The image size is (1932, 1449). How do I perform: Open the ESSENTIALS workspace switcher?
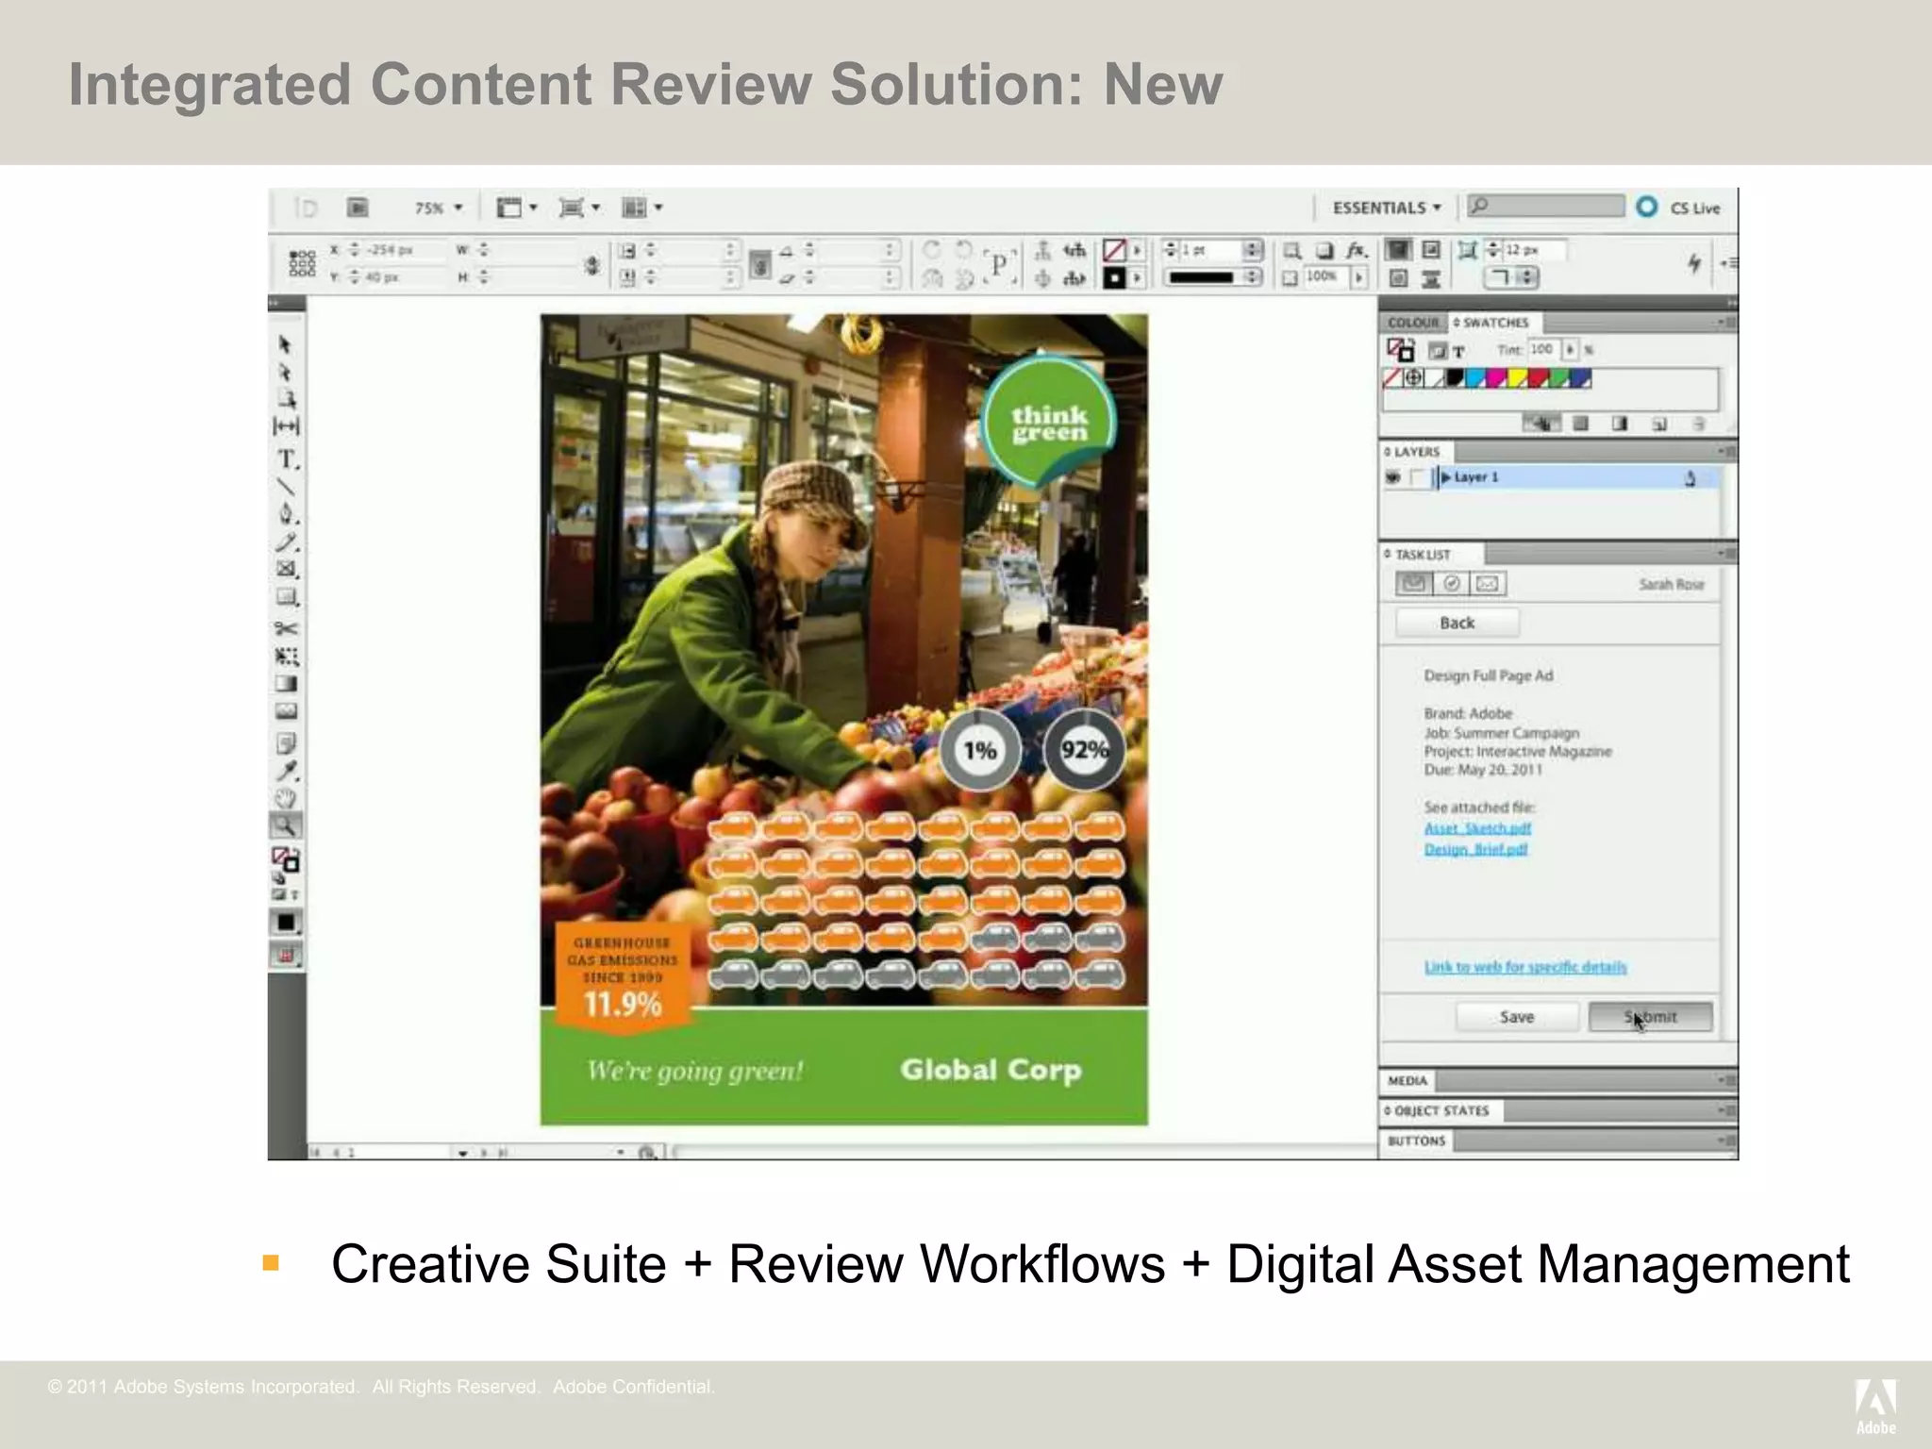(1387, 208)
